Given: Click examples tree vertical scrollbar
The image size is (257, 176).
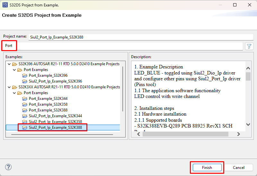Looking at the screenshot, I should [x=123, y=89].
